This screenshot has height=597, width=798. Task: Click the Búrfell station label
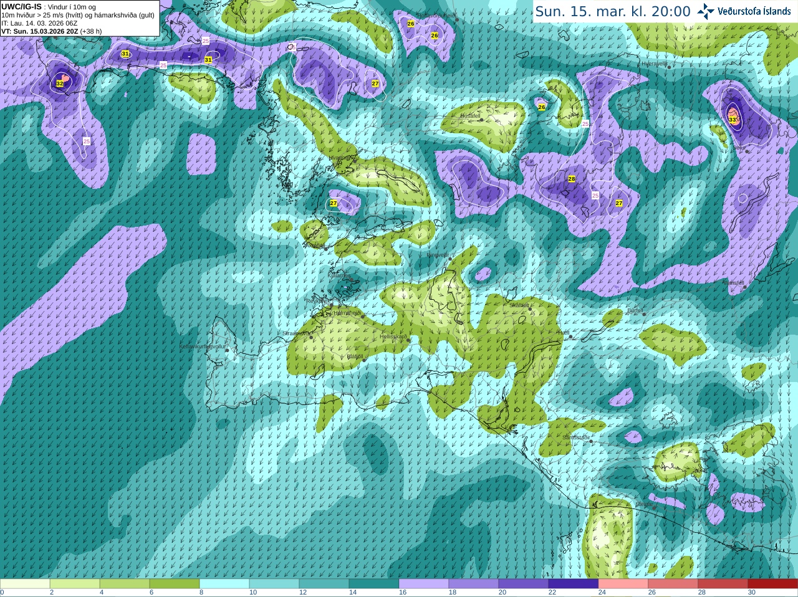click(x=635, y=310)
